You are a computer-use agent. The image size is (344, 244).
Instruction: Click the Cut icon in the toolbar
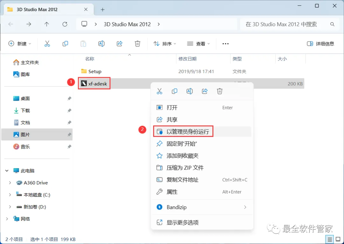coord(47,44)
